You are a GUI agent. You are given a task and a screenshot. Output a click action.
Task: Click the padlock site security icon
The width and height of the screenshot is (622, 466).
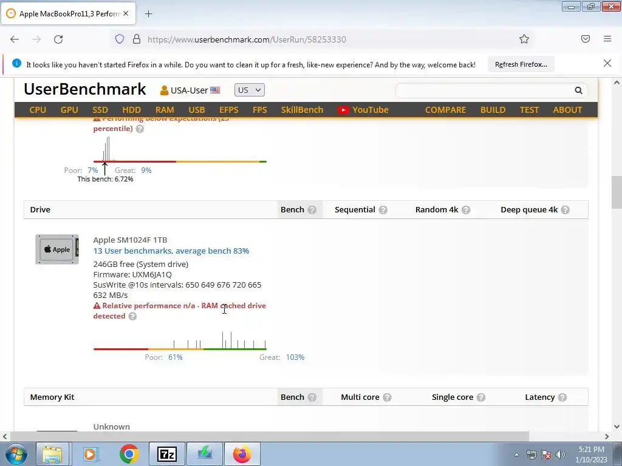pos(137,39)
